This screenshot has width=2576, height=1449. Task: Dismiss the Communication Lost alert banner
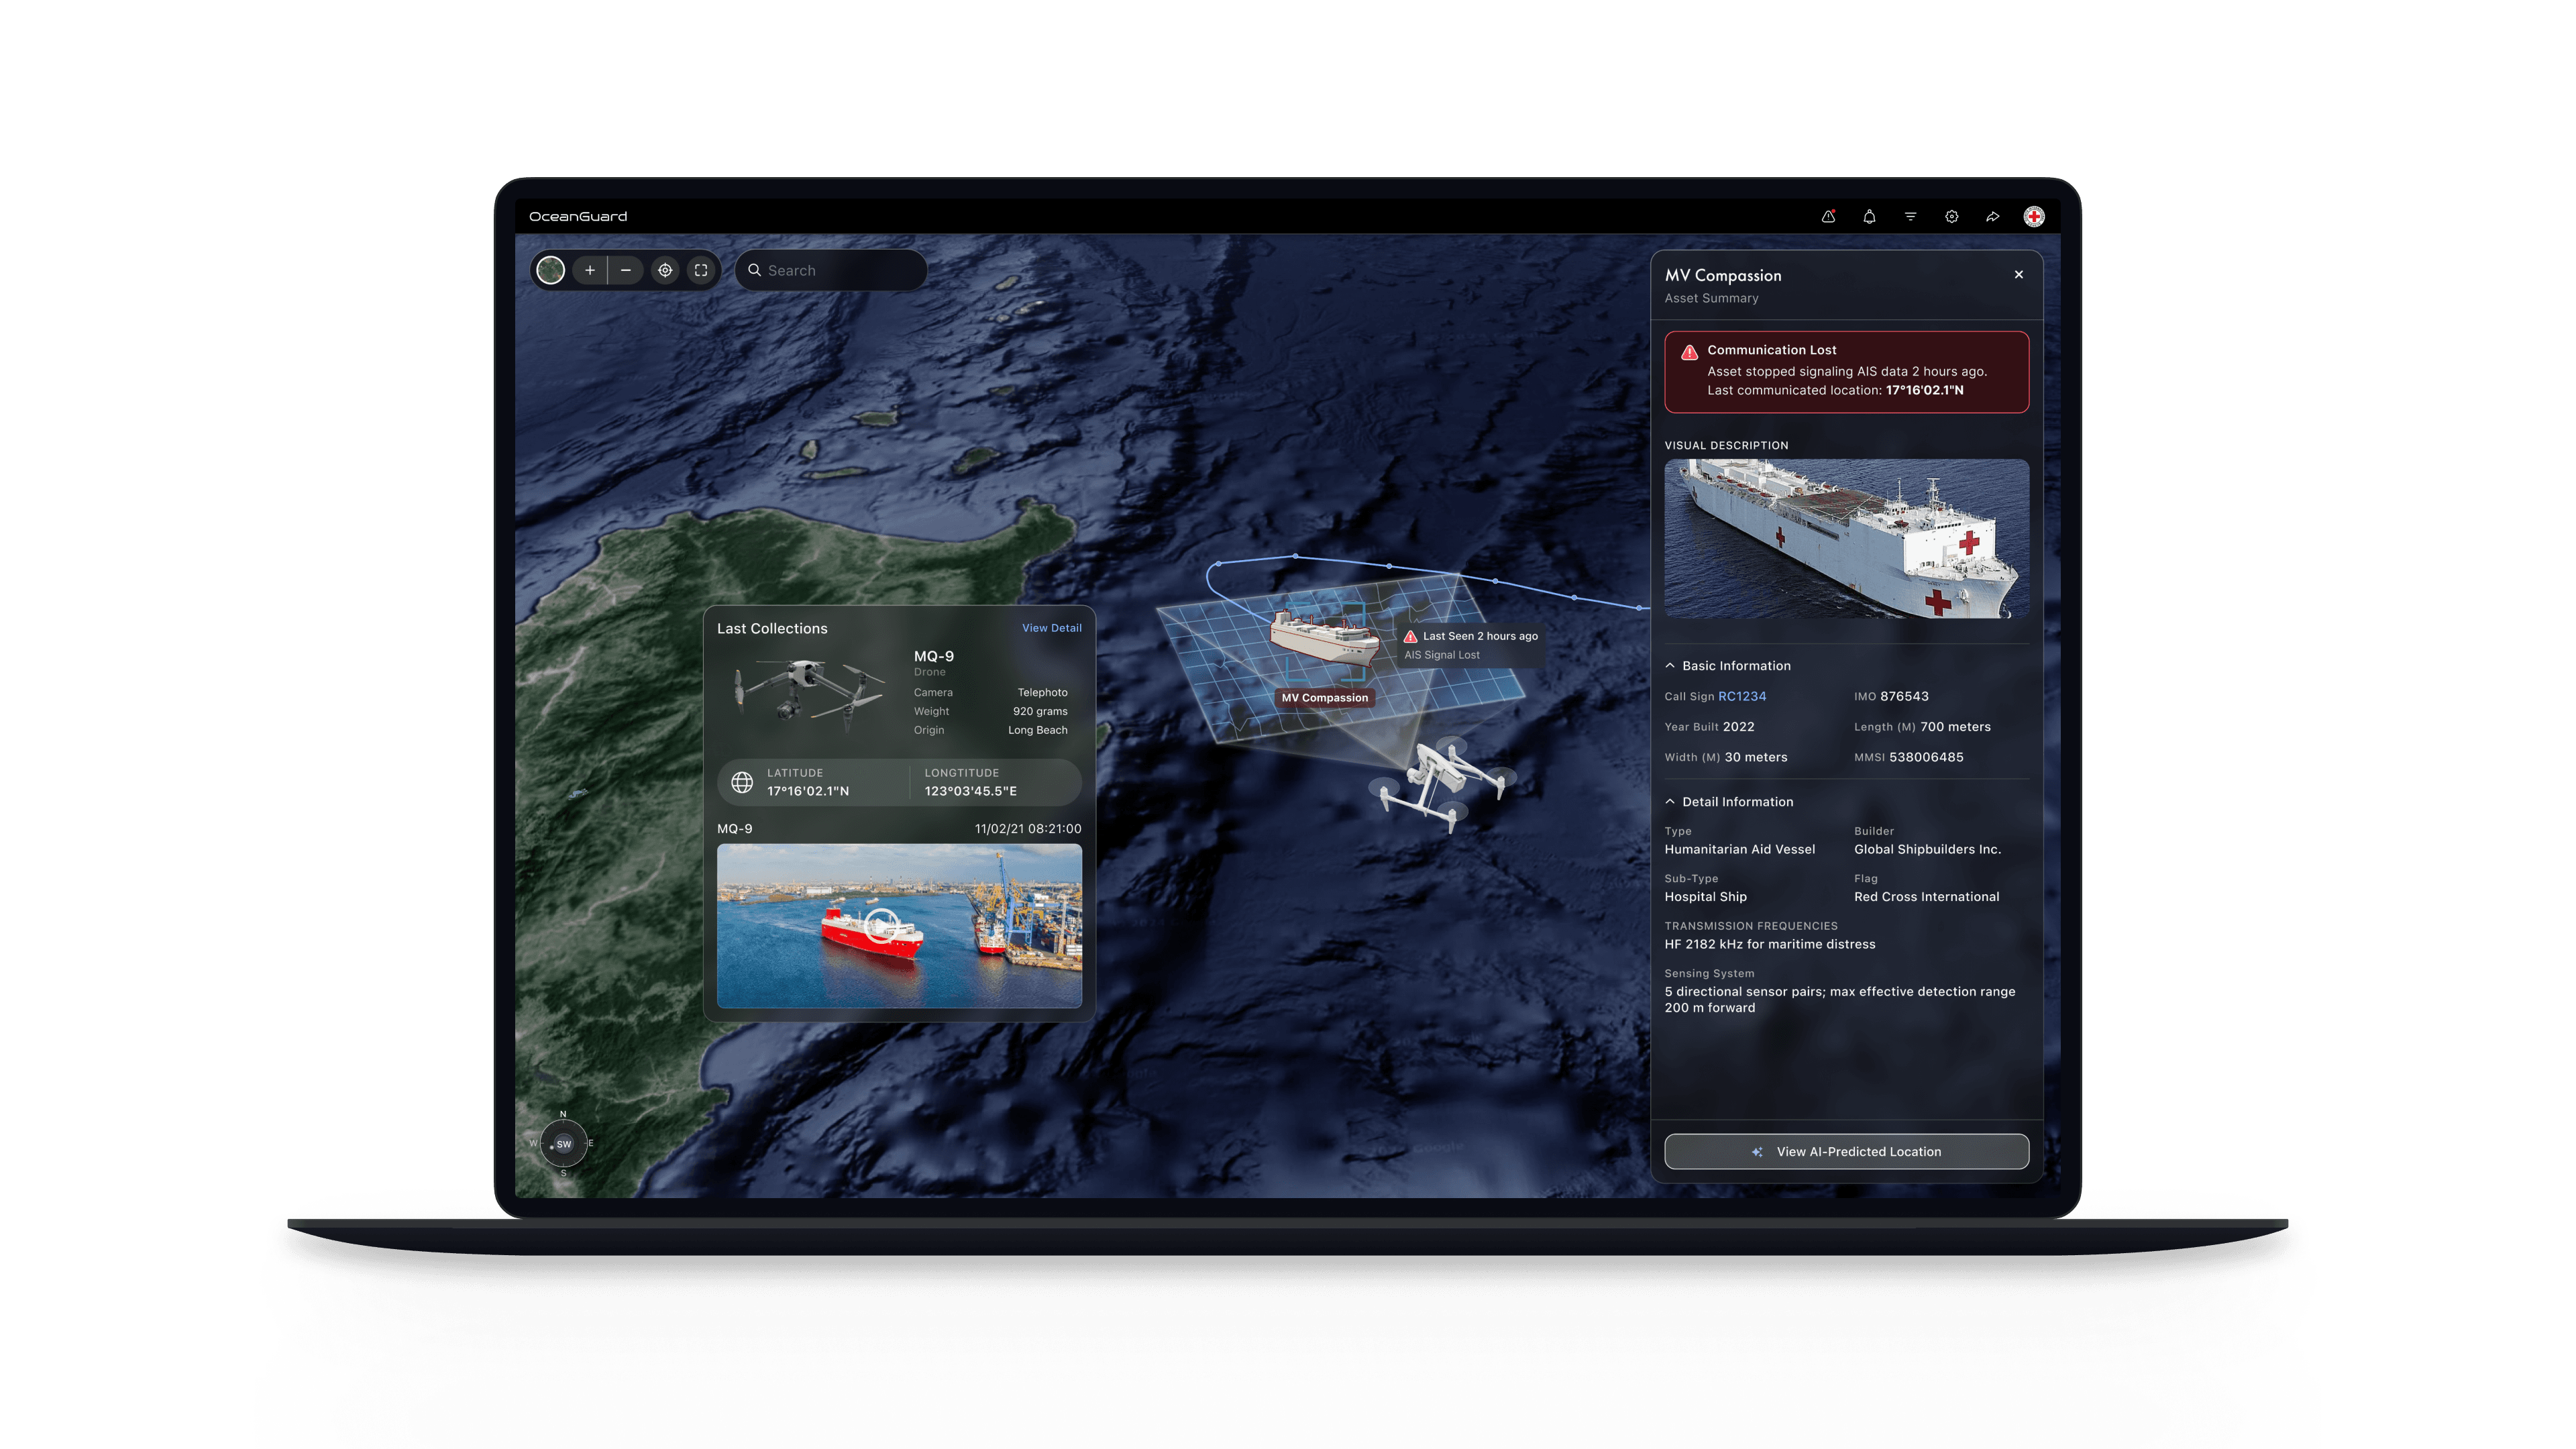pos(1846,371)
